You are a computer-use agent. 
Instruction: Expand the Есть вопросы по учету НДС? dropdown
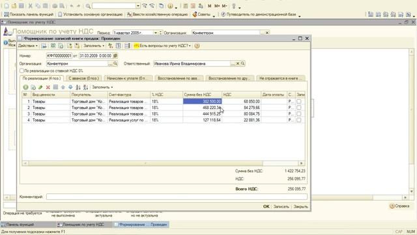tap(162, 46)
